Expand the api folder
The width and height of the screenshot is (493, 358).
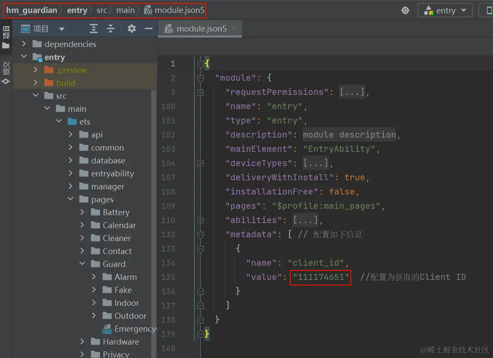click(x=70, y=134)
